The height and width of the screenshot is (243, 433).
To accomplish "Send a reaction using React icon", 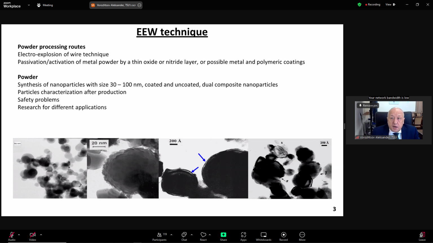I will (203, 236).
